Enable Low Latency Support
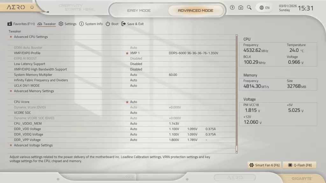Screen dimensions: 326x183 [x=136, y=64]
